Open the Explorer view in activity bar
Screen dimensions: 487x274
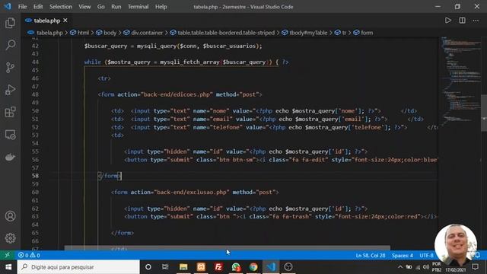click(x=10, y=23)
